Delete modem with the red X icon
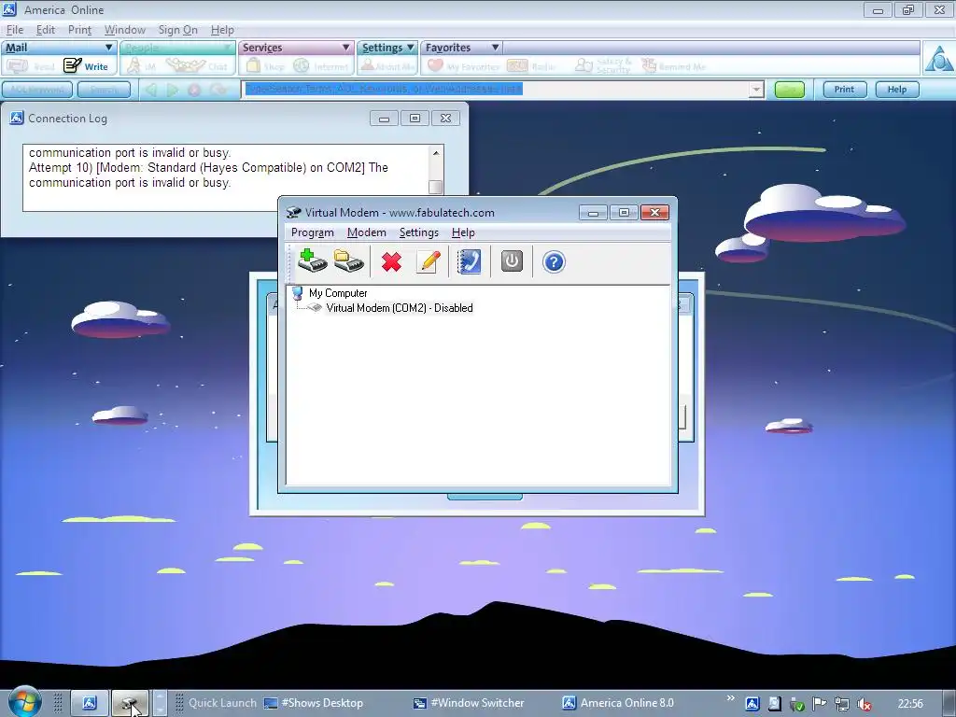Viewport: 956px width, 717px height. [391, 262]
